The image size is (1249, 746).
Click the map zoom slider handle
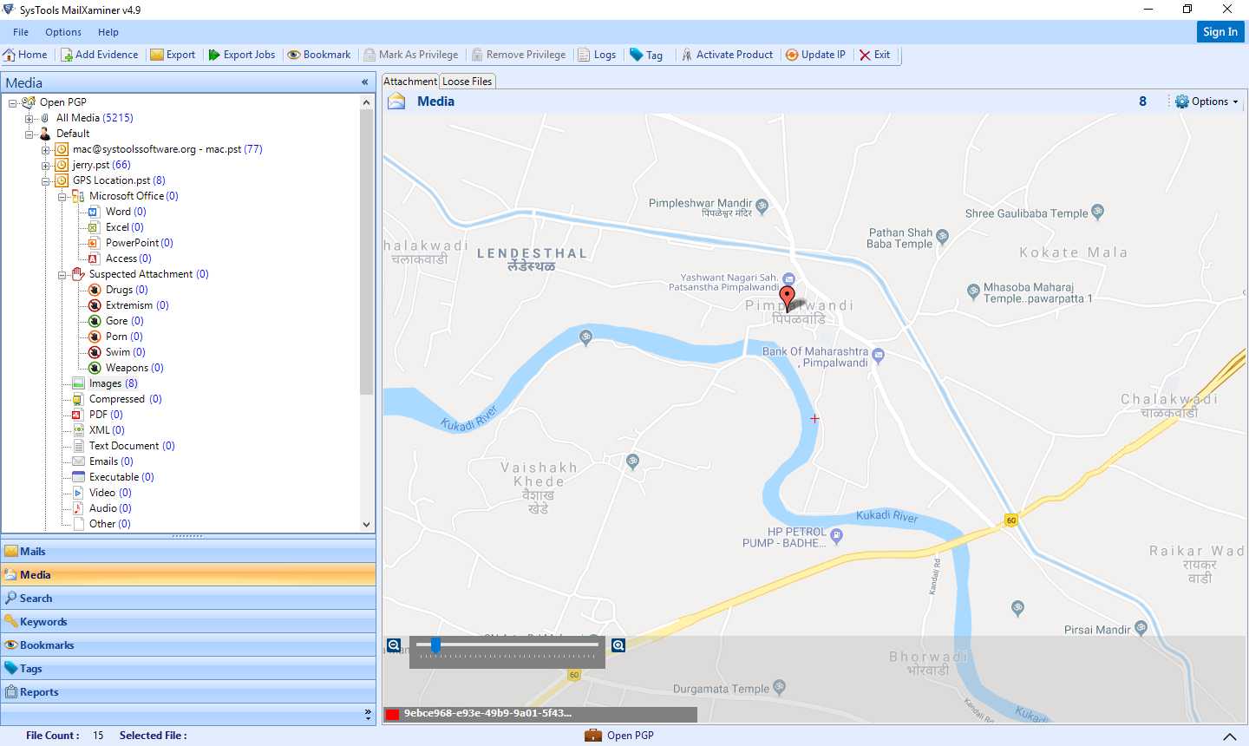(435, 645)
